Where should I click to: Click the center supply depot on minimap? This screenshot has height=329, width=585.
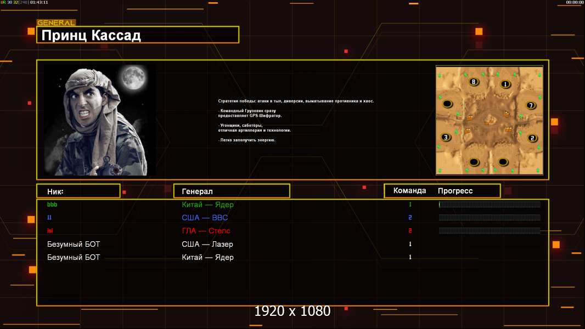[x=489, y=119]
